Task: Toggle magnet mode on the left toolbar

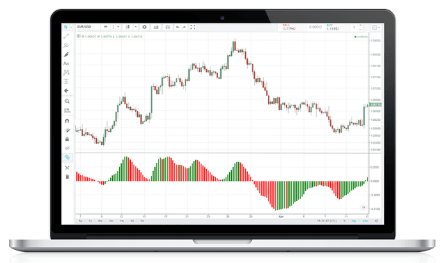Action: [67, 121]
